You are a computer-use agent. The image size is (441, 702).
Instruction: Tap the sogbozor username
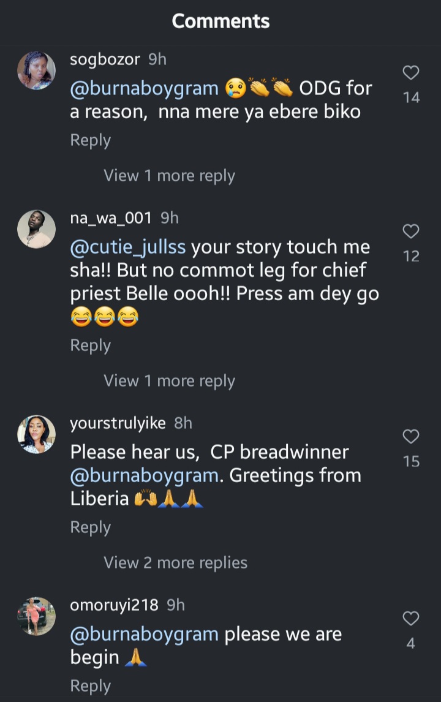tap(106, 59)
